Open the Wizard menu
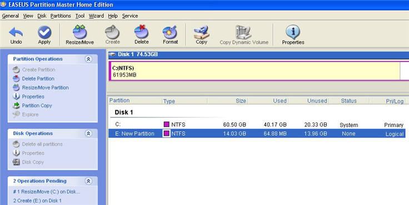 point(96,16)
